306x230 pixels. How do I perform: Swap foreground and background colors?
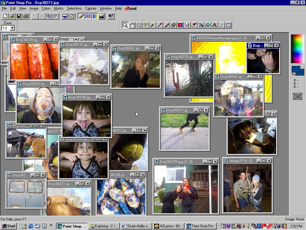pyautogui.click(x=294, y=74)
